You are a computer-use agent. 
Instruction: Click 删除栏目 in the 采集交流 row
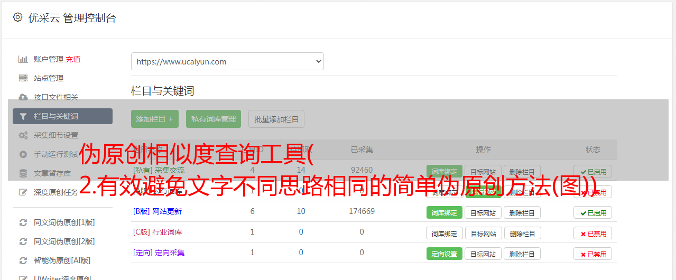click(x=522, y=171)
